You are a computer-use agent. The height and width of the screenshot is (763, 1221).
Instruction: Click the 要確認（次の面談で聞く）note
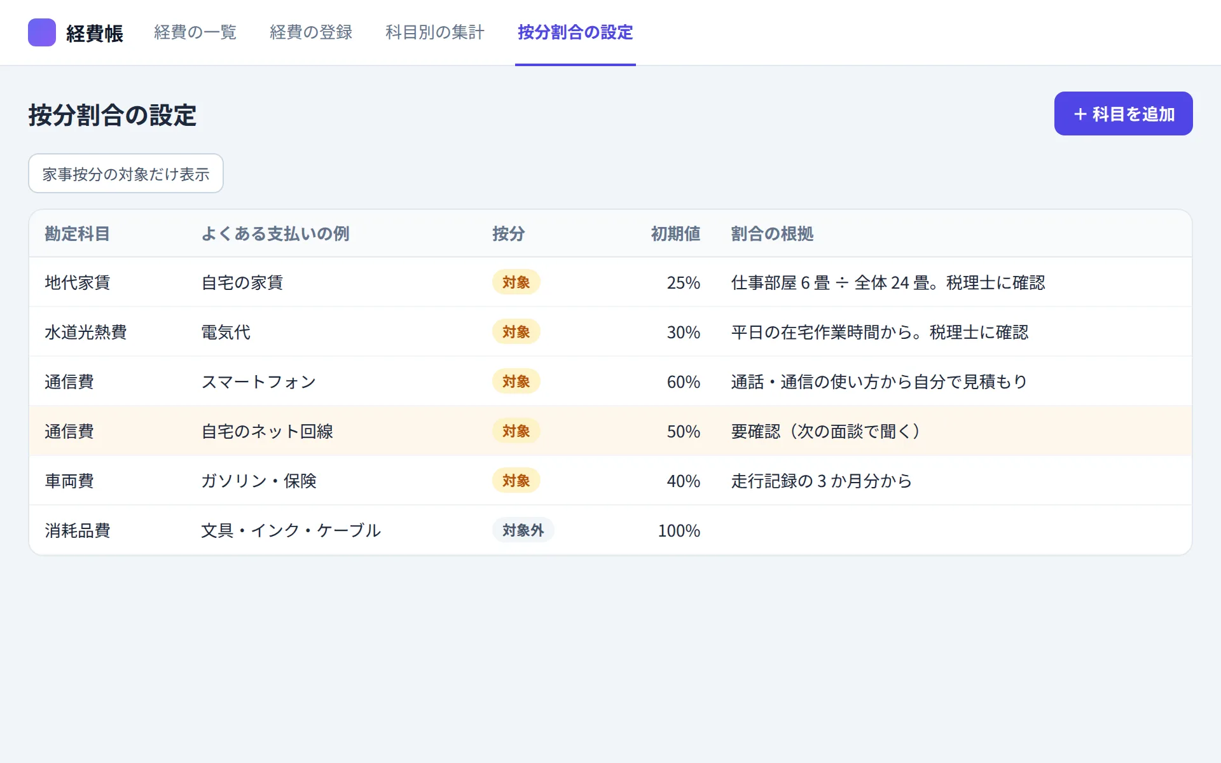coord(825,431)
